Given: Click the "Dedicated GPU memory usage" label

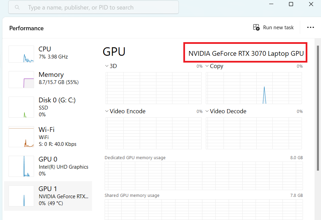Looking at the screenshot, I should (x=135, y=158).
